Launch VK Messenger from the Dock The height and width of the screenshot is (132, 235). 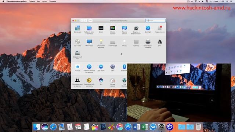pos(153,127)
